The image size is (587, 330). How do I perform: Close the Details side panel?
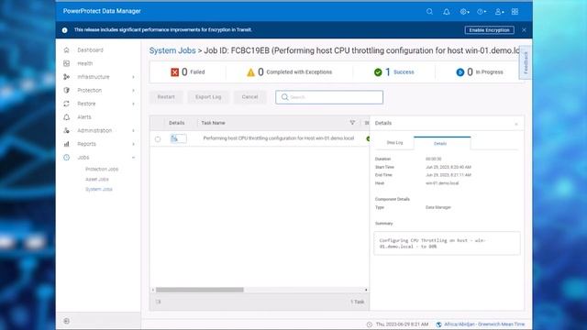(516, 124)
